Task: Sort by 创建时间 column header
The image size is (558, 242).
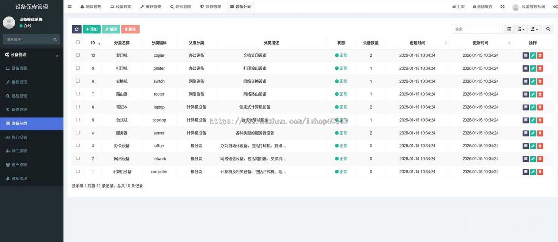Action: [x=418, y=43]
